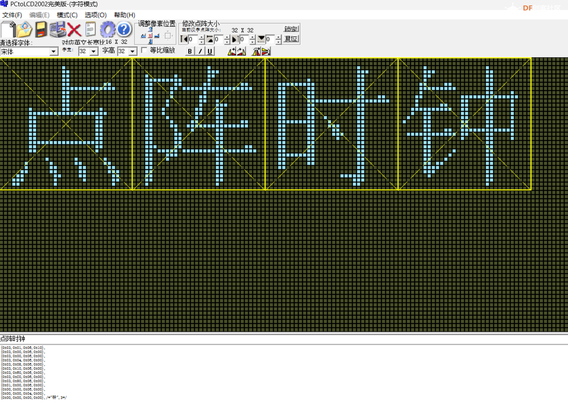Toggle bold with the B button

pyautogui.click(x=190, y=51)
